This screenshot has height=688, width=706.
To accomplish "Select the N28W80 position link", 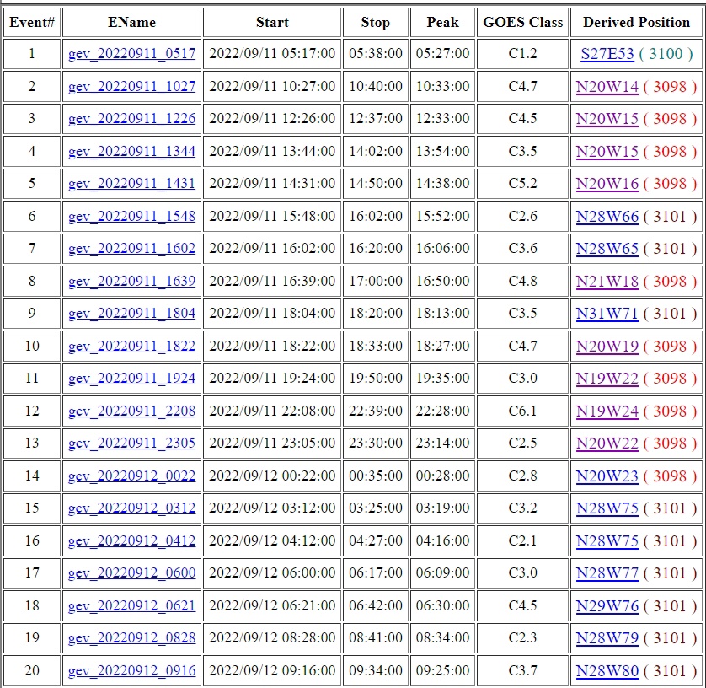I will coord(607,671).
